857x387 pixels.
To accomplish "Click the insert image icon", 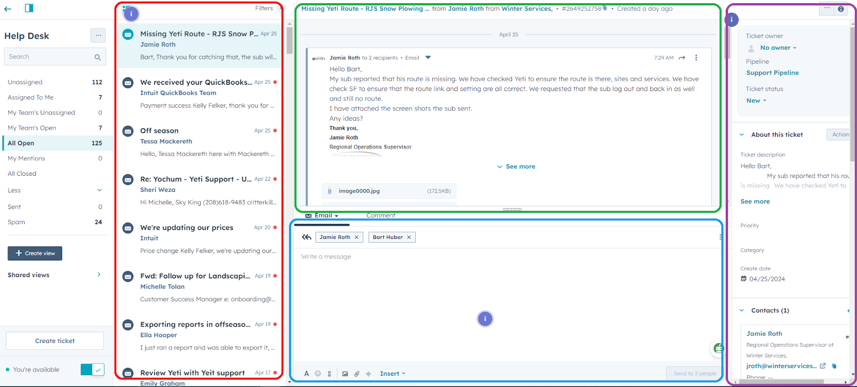I will click(x=345, y=374).
